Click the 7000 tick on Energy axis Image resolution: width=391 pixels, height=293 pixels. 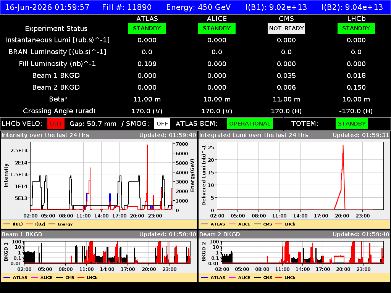click(182, 144)
